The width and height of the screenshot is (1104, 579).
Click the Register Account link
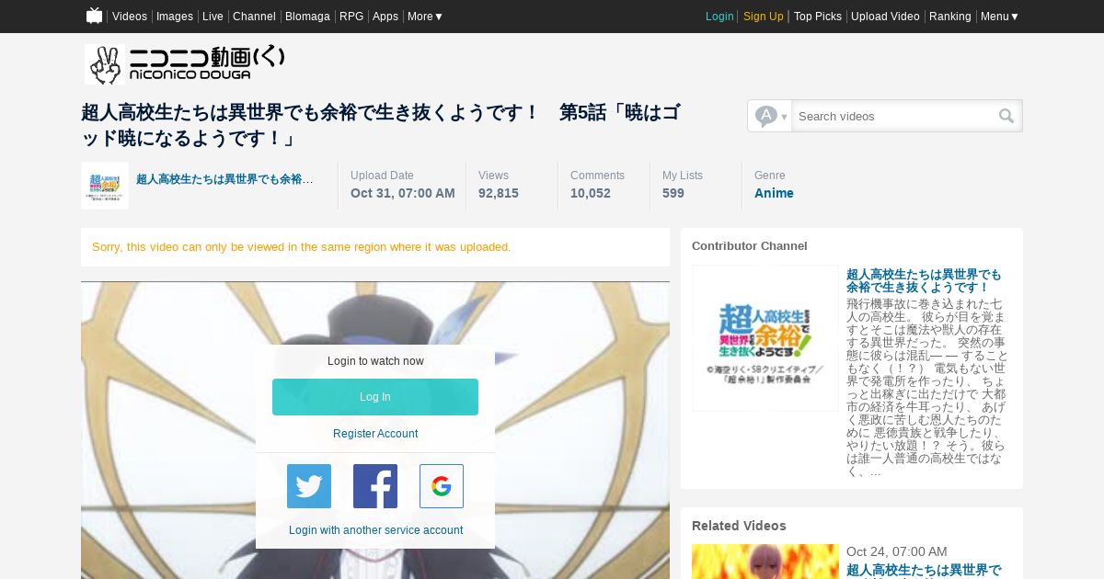click(375, 434)
